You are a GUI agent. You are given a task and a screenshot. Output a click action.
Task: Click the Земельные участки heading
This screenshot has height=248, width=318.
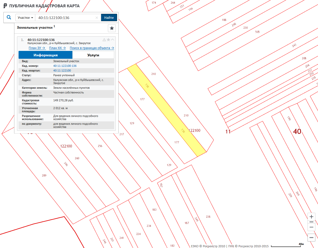[x=35, y=27]
